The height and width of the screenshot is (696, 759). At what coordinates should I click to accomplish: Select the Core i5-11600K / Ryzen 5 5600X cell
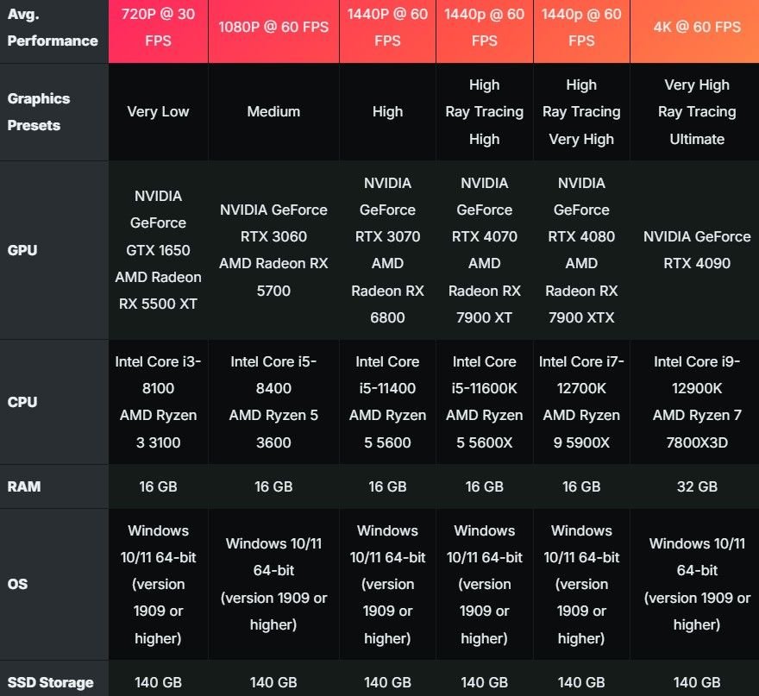point(485,402)
